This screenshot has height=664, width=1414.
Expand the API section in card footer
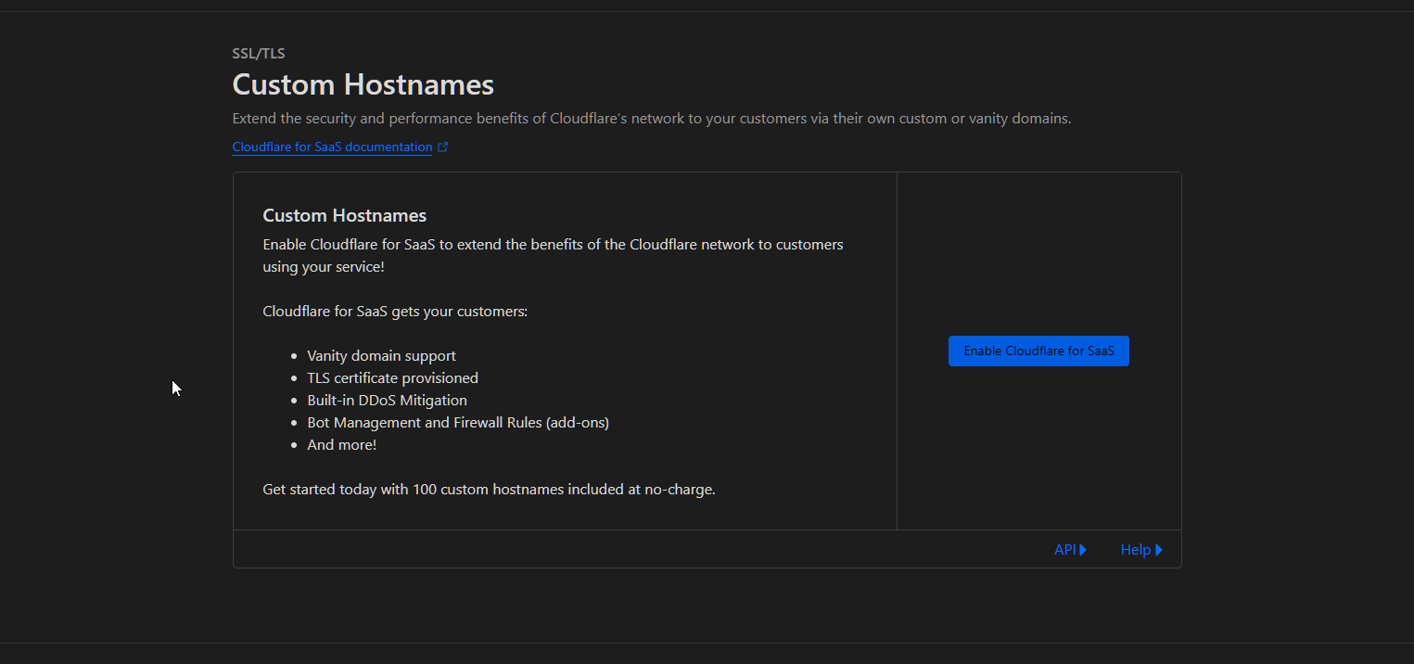1064,550
